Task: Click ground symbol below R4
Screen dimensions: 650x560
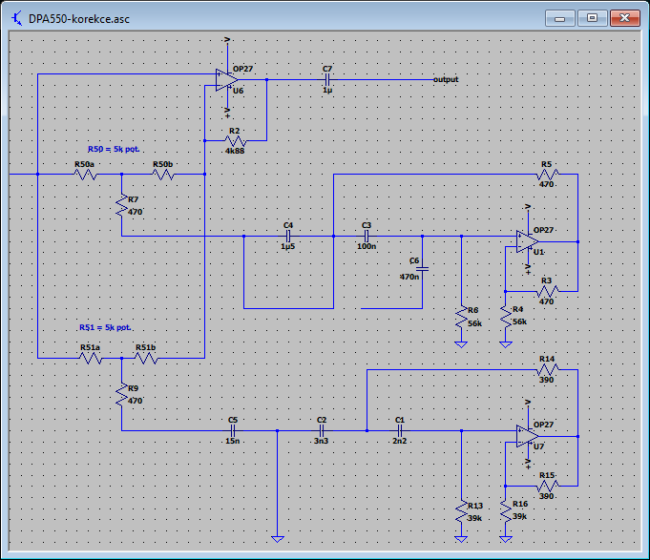Action: tap(506, 344)
